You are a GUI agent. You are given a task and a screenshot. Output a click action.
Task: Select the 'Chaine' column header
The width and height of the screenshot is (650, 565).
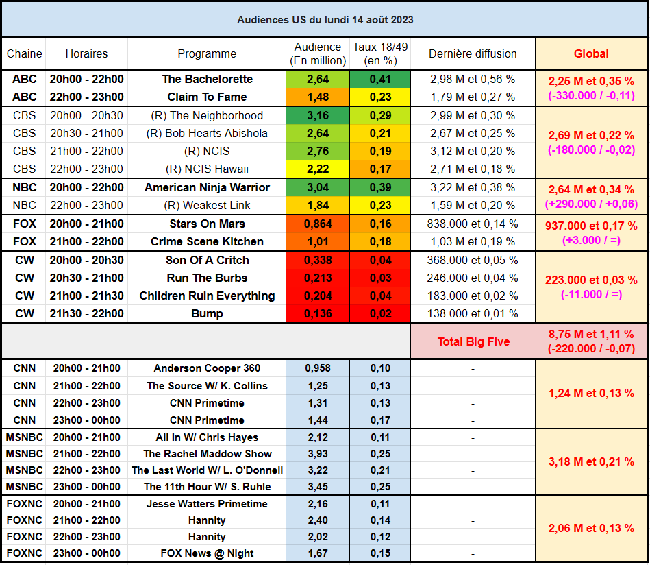[x=24, y=53]
